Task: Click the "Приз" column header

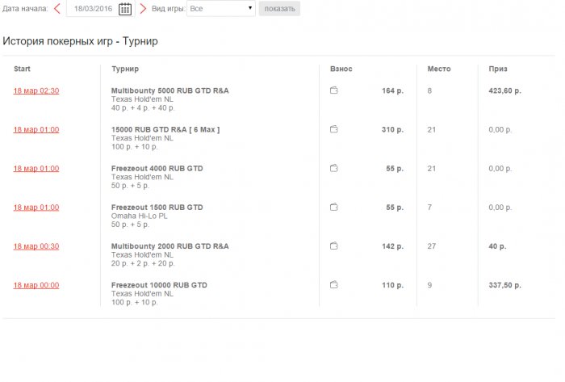Action: pos(497,69)
